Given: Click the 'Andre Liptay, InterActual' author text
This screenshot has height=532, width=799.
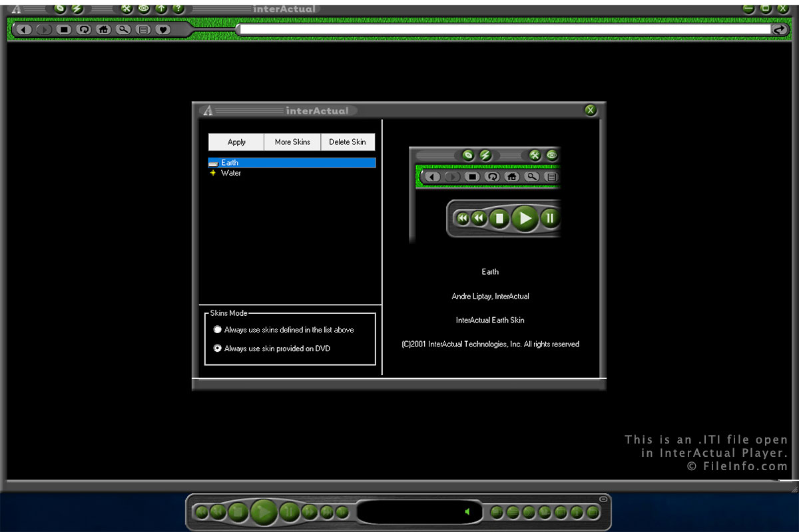Looking at the screenshot, I should pyautogui.click(x=490, y=296).
